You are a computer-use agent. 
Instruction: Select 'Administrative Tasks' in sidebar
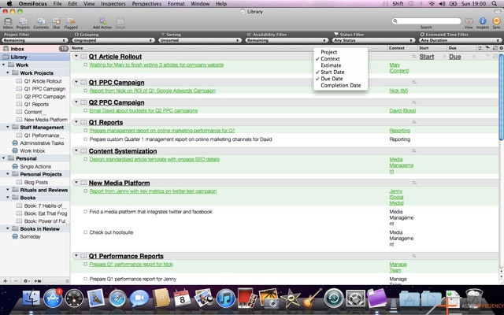click(x=42, y=143)
